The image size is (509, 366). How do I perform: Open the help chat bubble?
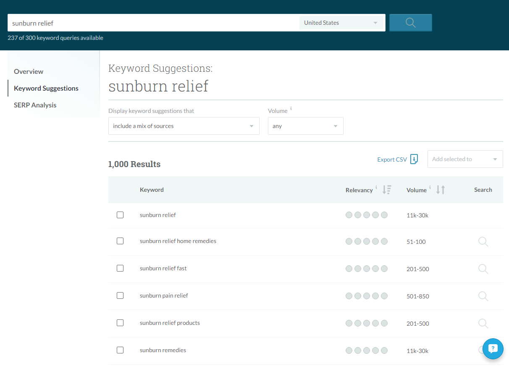click(493, 349)
